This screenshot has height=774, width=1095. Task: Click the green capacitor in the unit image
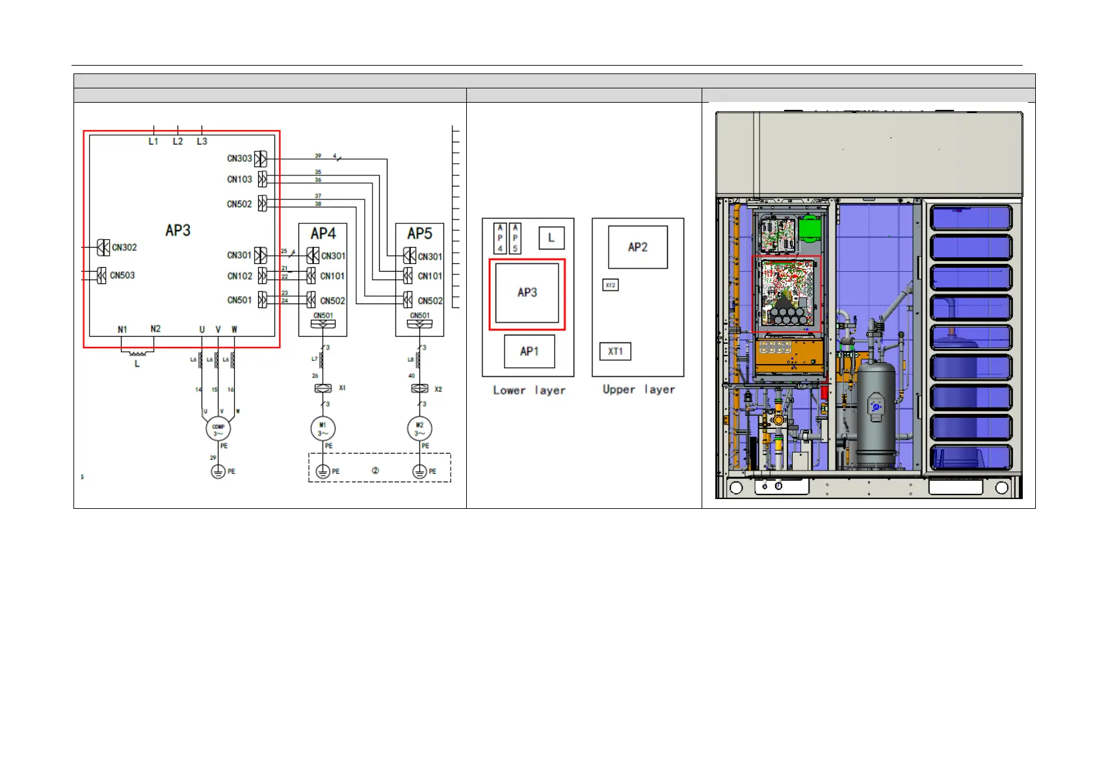[810, 229]
